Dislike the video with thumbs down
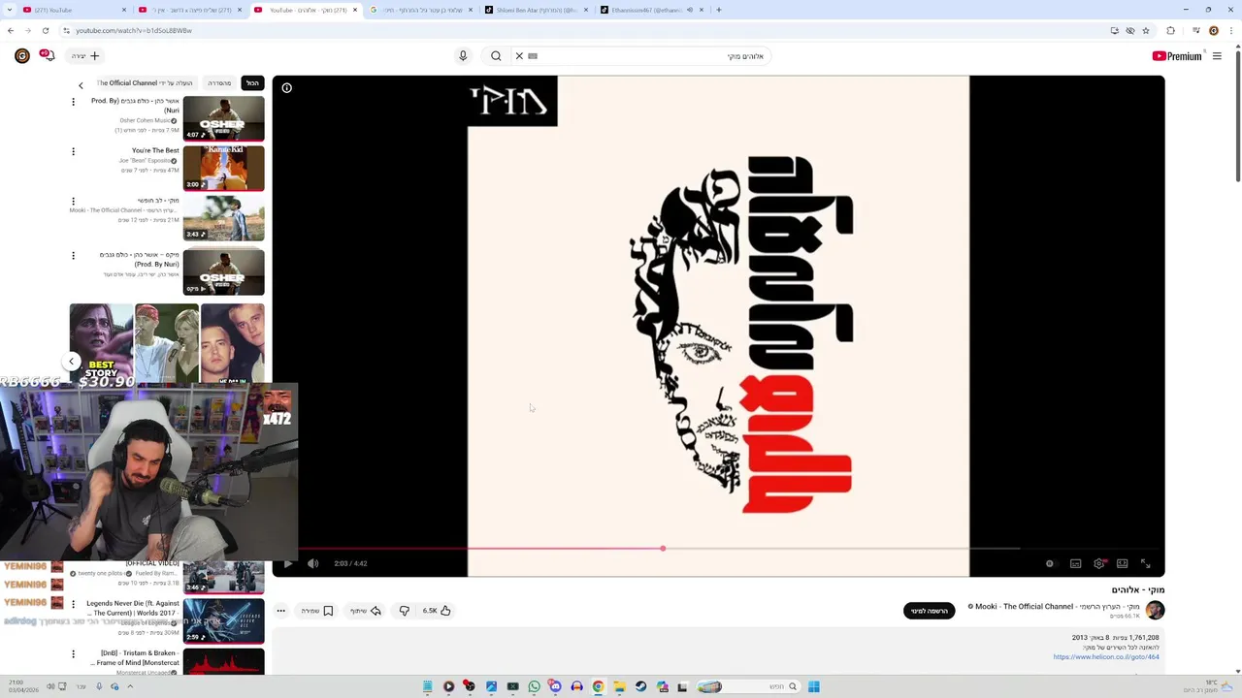This screenshot has width=1242, height=698. coord(404,611)
